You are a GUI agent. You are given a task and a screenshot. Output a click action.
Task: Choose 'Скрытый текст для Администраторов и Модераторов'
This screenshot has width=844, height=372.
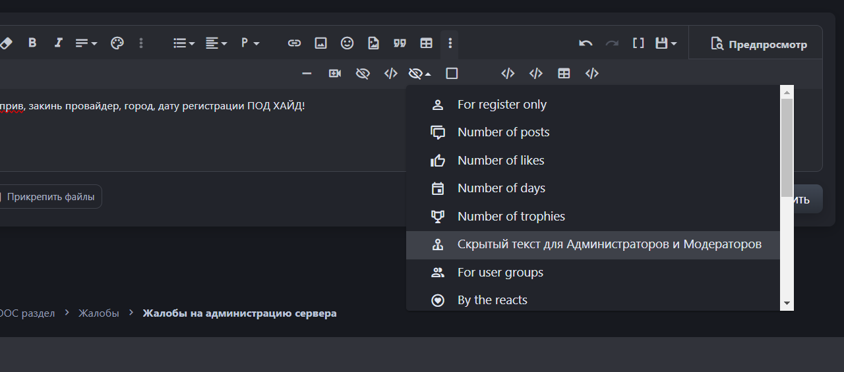pos(609,244)
